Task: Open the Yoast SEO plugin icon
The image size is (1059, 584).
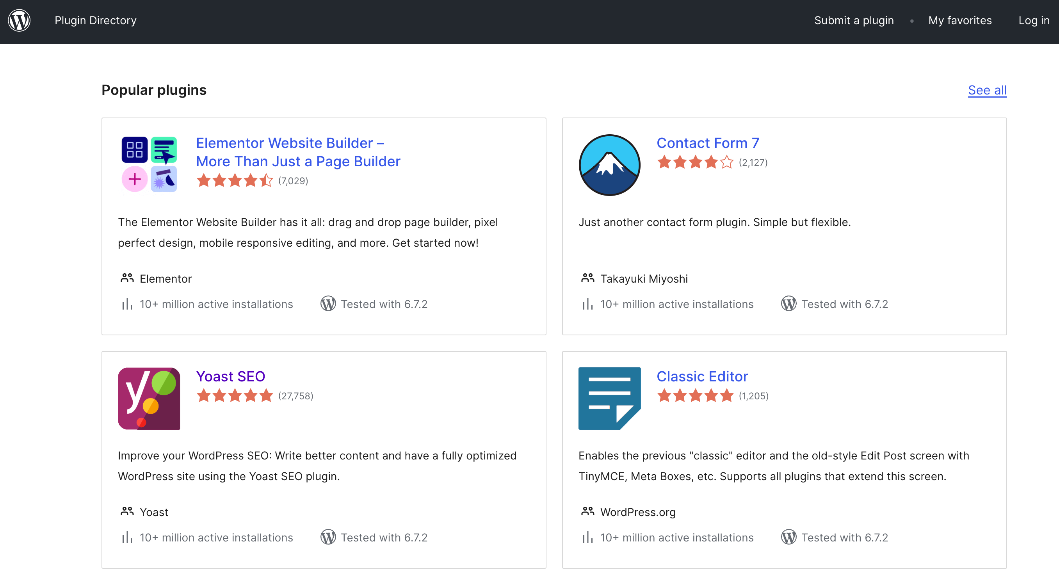Action: tap(149, 399)
